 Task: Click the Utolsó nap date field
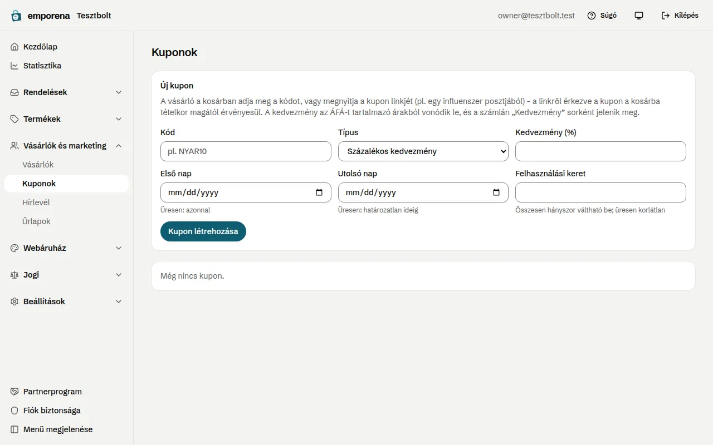423,192
